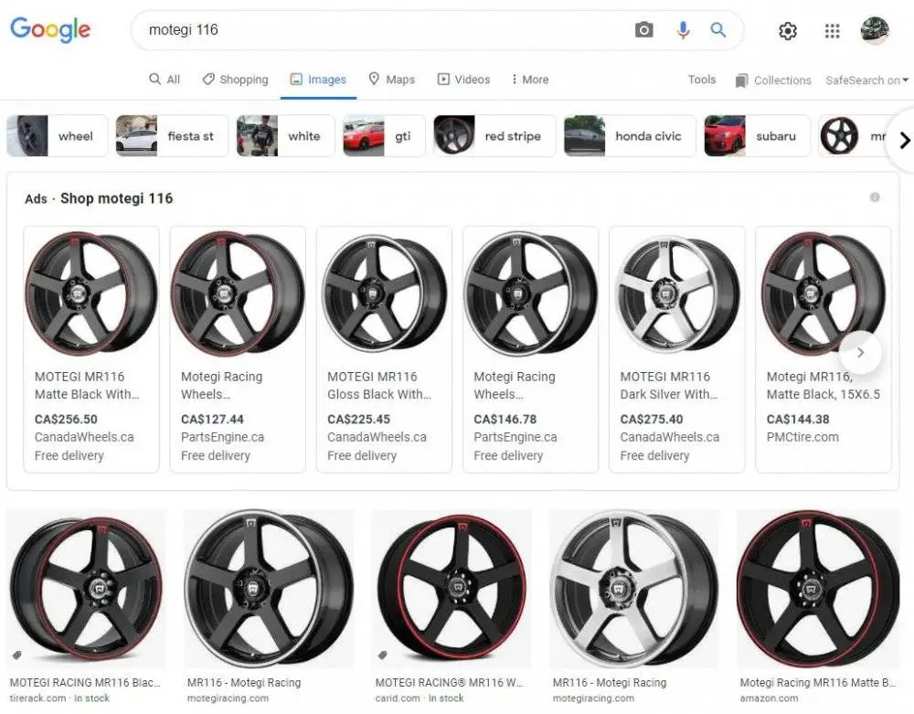Screen dimensions: 914x714
Task: Filter images by red stripe chip
Action: (494, 136)
